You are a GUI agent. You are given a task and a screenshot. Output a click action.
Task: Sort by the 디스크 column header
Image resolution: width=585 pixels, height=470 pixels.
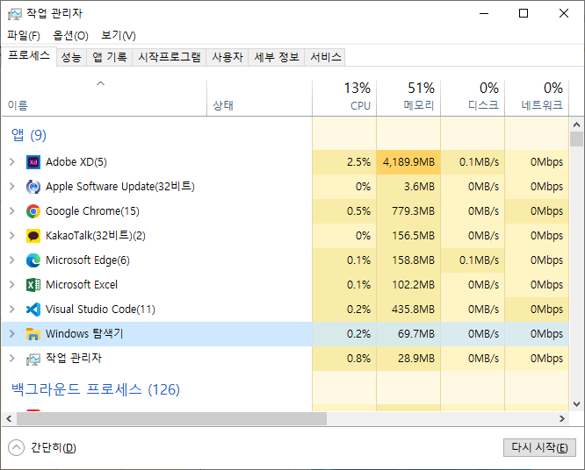coord(473,98)
